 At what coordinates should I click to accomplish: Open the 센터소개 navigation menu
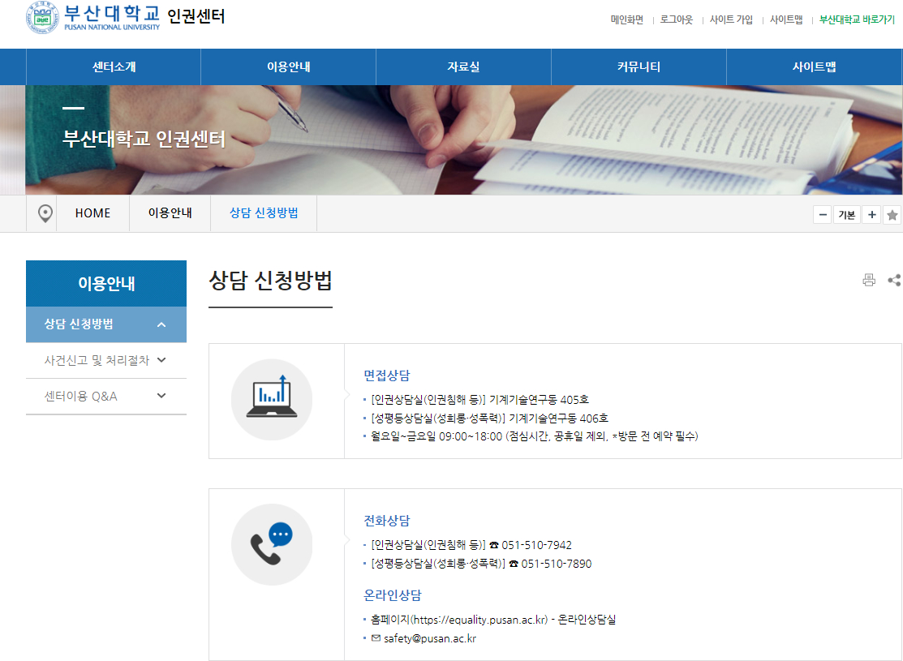(114, 67)
